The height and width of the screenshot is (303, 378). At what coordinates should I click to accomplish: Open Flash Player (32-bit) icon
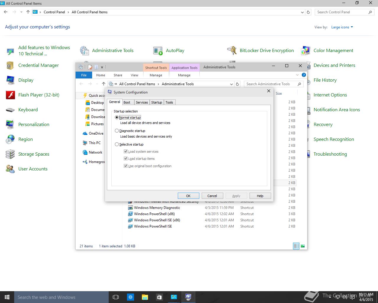(10, 95)
